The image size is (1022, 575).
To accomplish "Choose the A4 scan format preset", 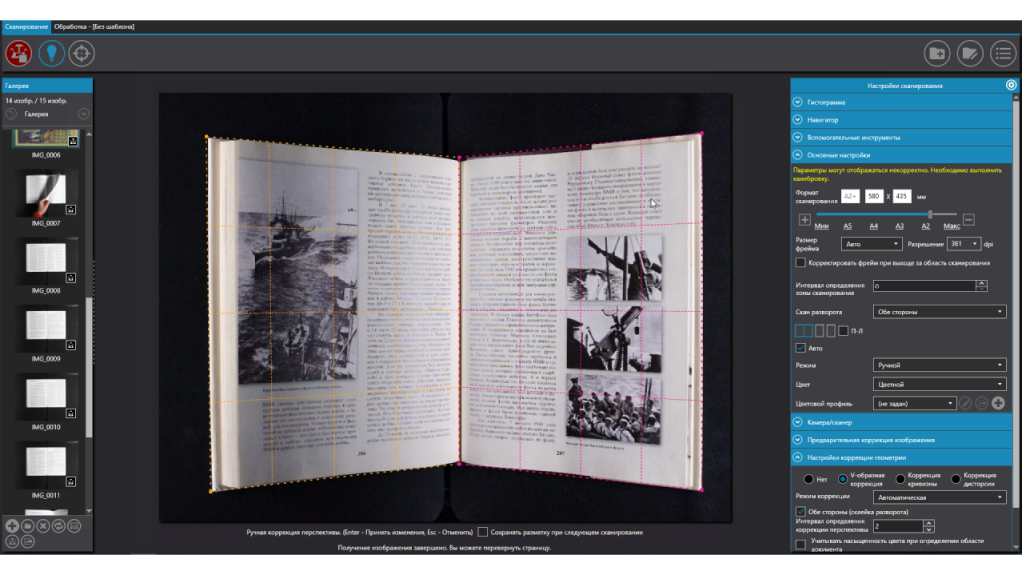I will pyautogui.click(x=874, y=226).
